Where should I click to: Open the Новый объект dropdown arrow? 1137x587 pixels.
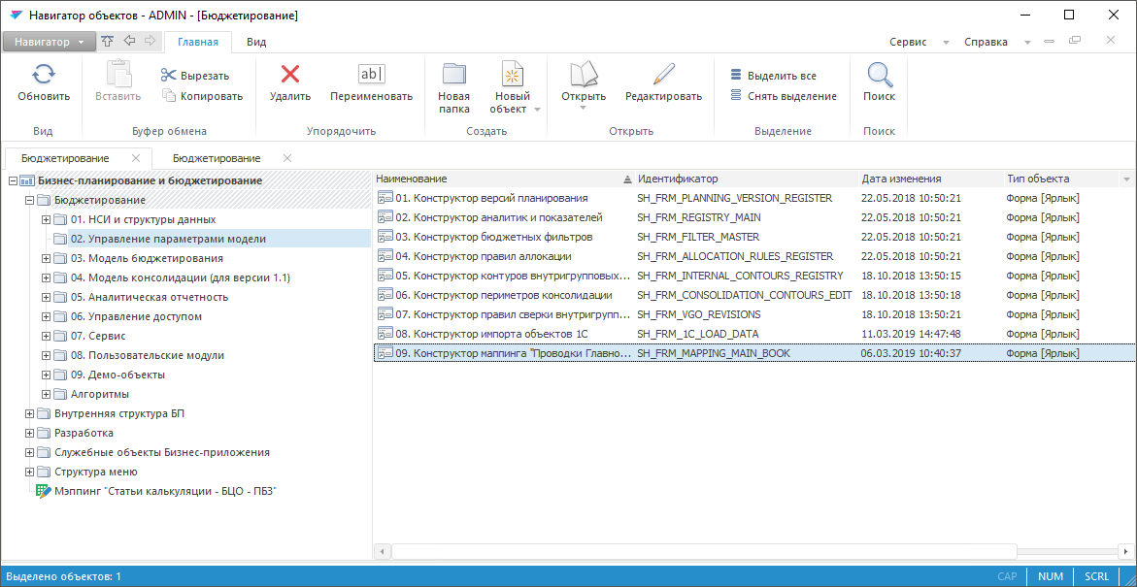point(537,111)
